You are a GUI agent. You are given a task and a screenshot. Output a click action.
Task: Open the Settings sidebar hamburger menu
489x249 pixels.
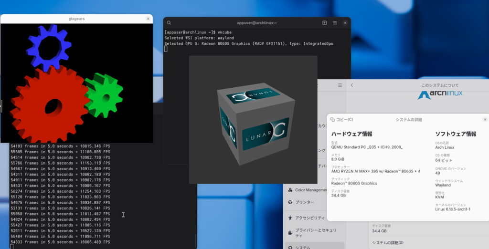coord(340,85)
